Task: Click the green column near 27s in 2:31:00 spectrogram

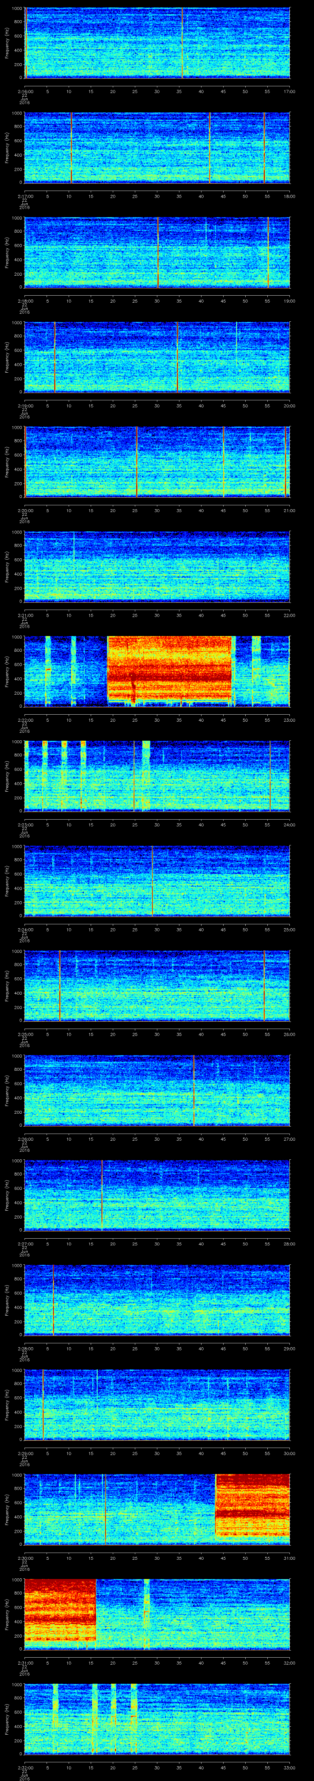Action: 146,1614
